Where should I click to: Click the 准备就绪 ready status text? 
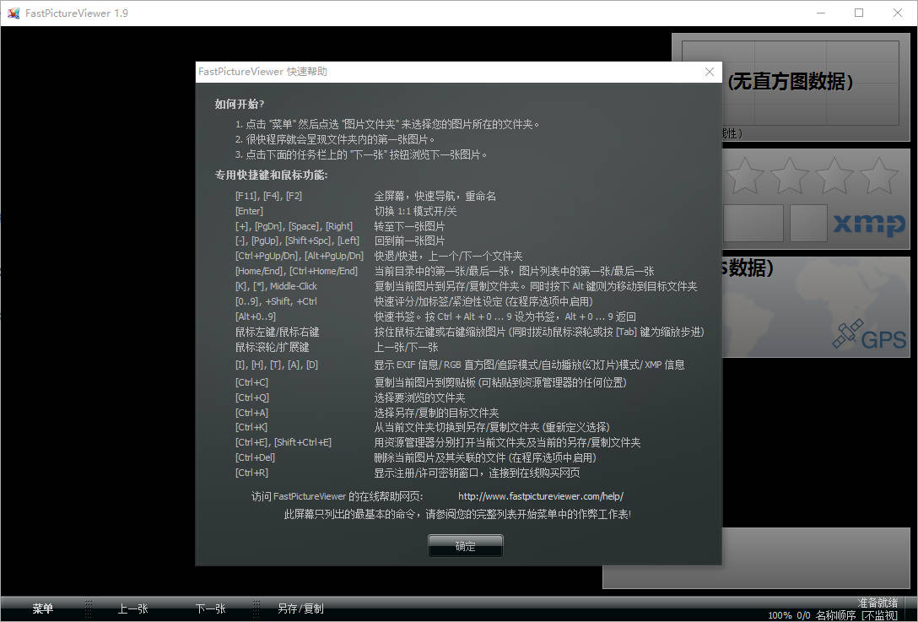tap(877, 603)
